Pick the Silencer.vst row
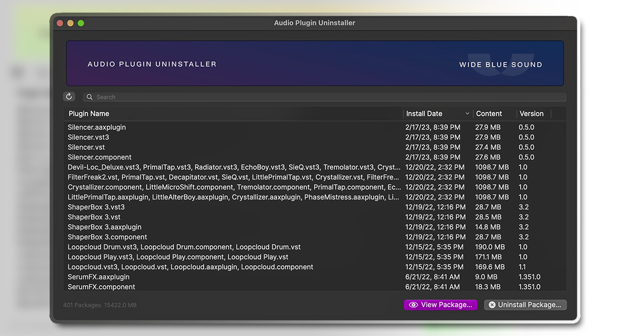Screen dimensions: 630x336 (87, 148)
